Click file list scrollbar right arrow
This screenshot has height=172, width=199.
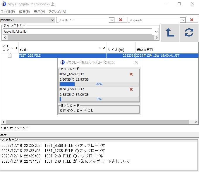(196, 122)
